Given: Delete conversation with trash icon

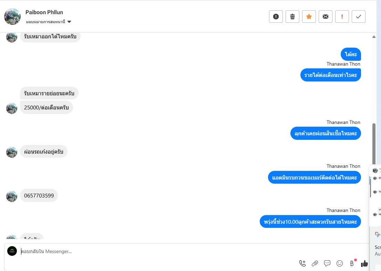Looking at the screenshot, I should (292, 17).
